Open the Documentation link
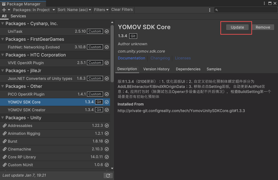Image resolution: width=278 pixels, height=180 pixels. (131, 58)
